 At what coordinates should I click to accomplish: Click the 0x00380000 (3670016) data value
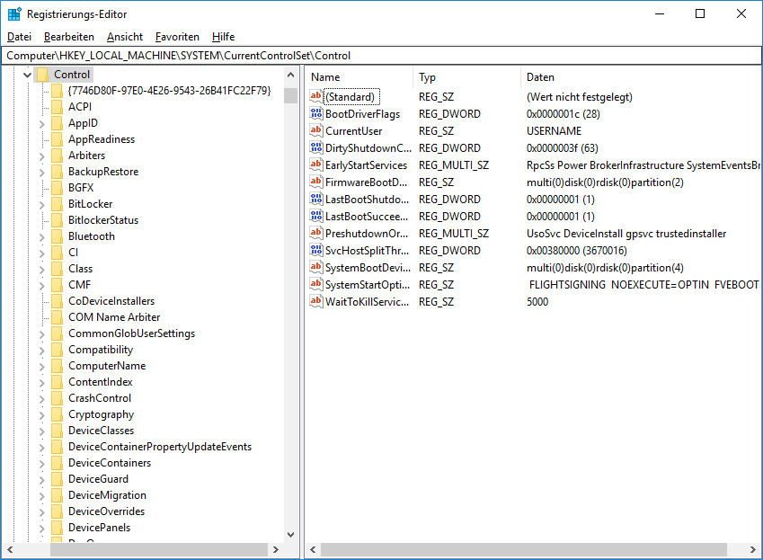(x=577, y=251)
